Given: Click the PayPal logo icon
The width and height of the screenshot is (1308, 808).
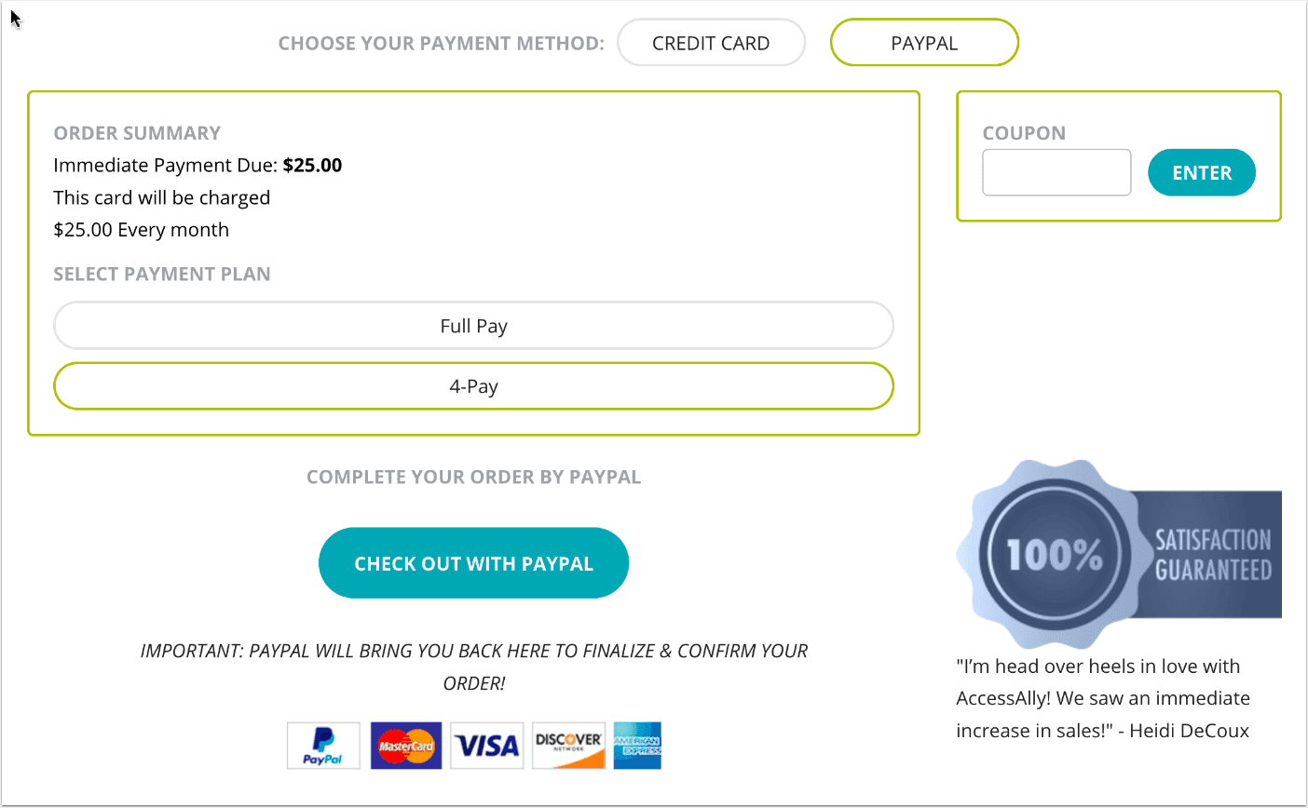Looking at the screenshot, I should (322, 746).
